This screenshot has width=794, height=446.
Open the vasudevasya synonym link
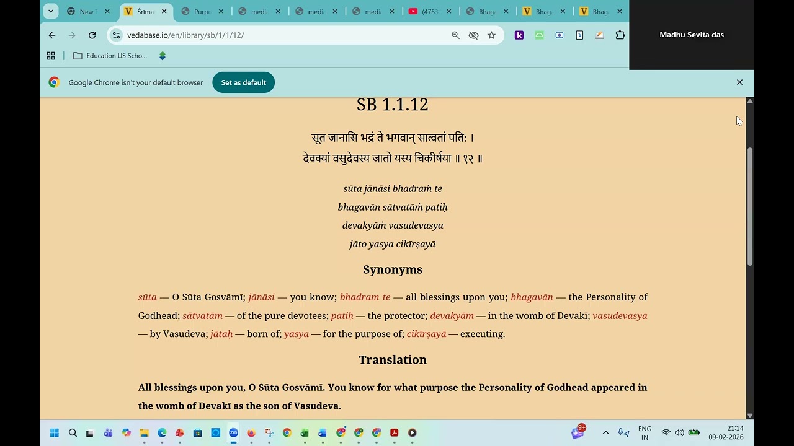coord(620,316)
